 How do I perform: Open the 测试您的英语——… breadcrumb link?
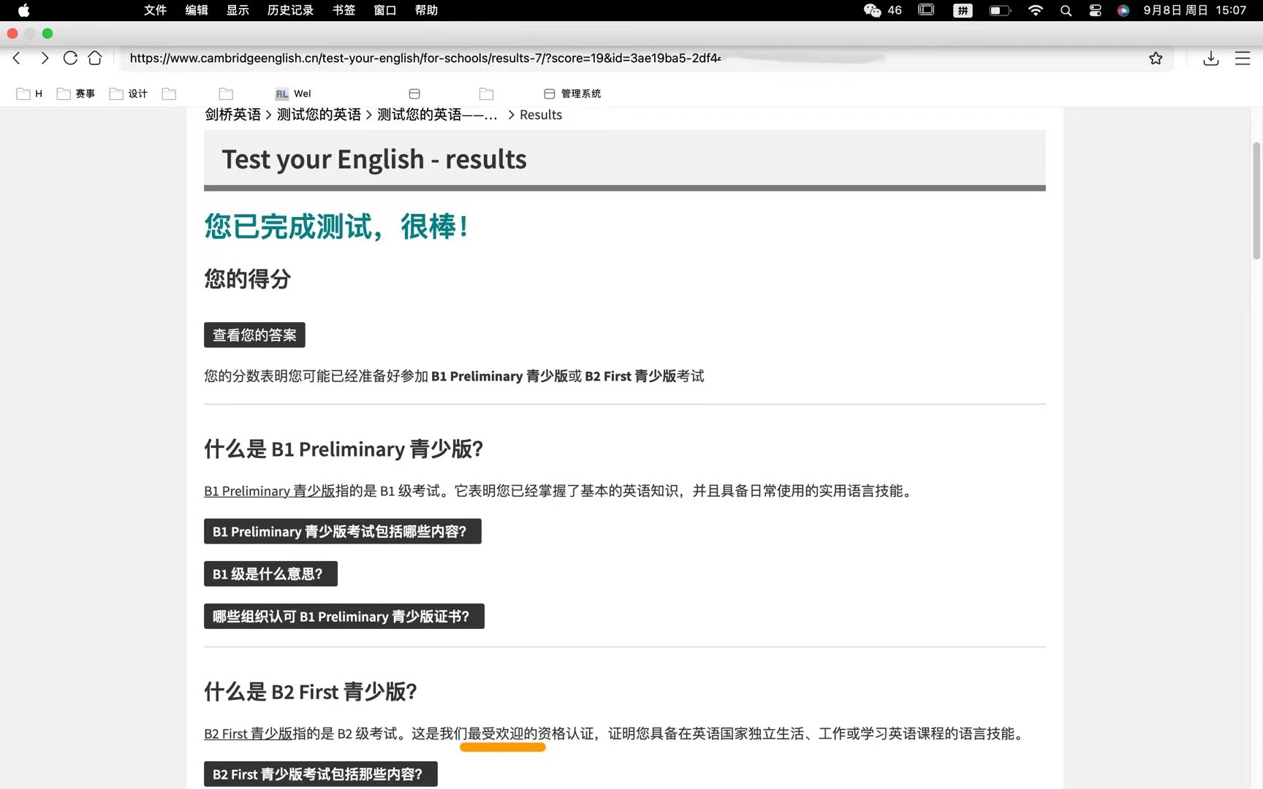point(437,115)
